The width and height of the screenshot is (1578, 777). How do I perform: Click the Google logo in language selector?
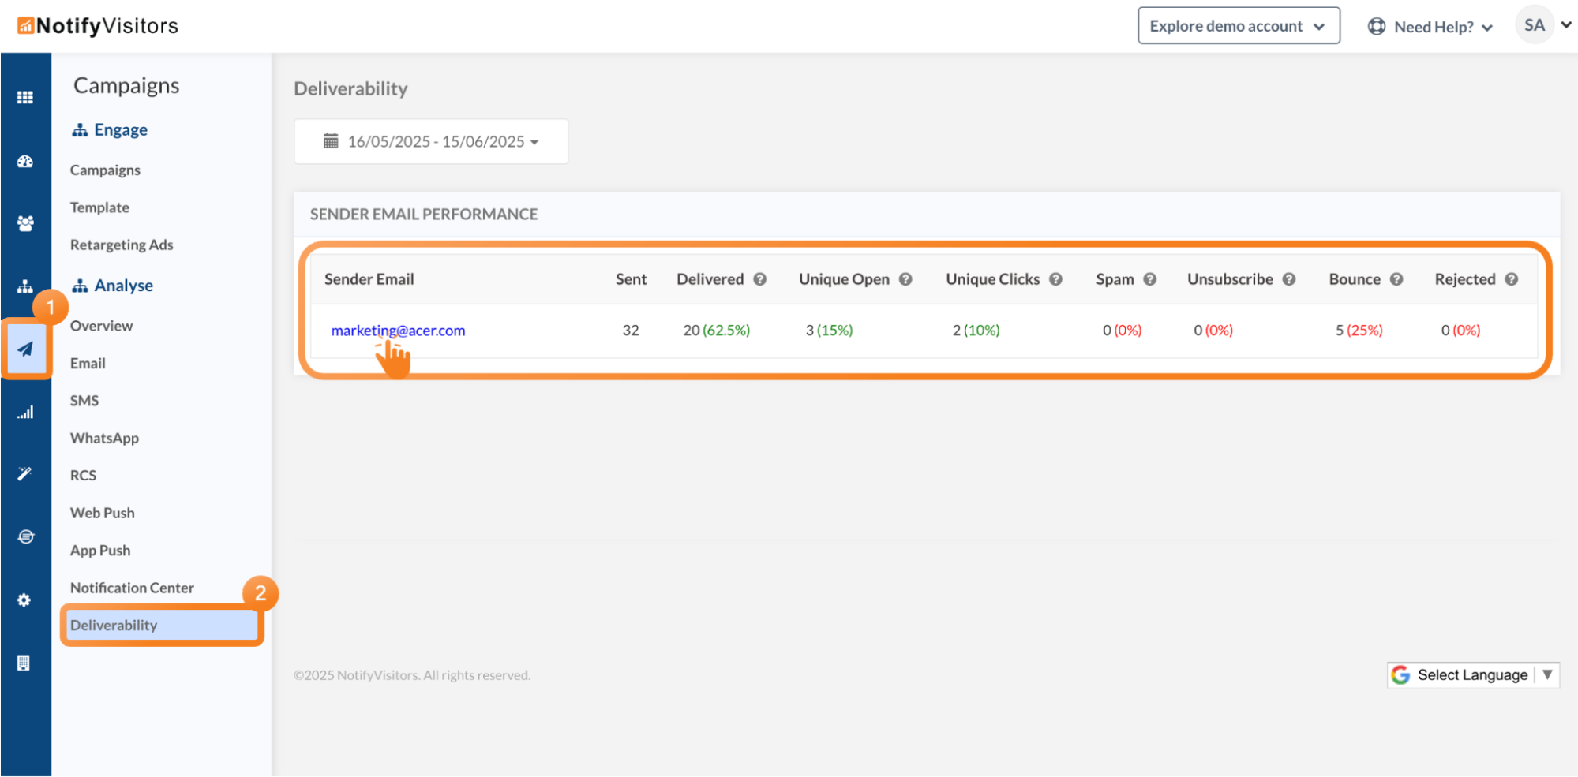click(x=1401, y=675)
